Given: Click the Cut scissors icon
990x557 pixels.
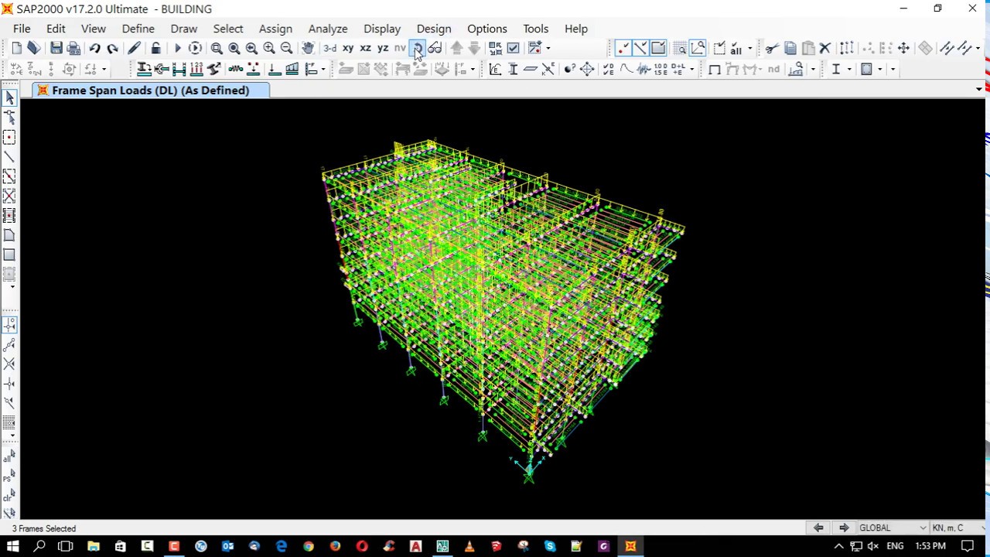Looking at the screenshot, I should [x=772, y=48].
